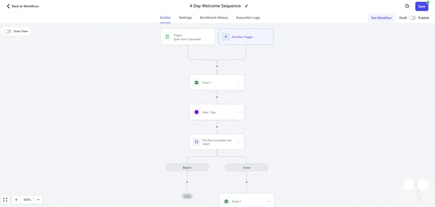
Task: Click the Save button
Action: [422, 7]
